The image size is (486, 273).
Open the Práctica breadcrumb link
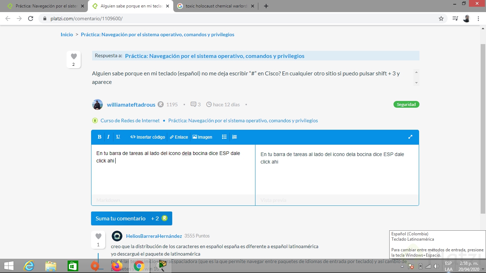[158, 34]
